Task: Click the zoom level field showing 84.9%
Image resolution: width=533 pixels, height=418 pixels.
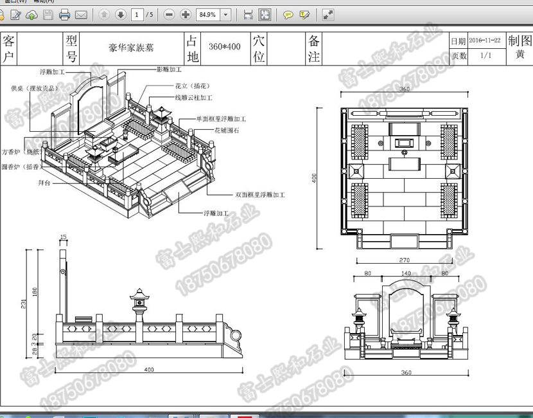Action: [208, 14]
